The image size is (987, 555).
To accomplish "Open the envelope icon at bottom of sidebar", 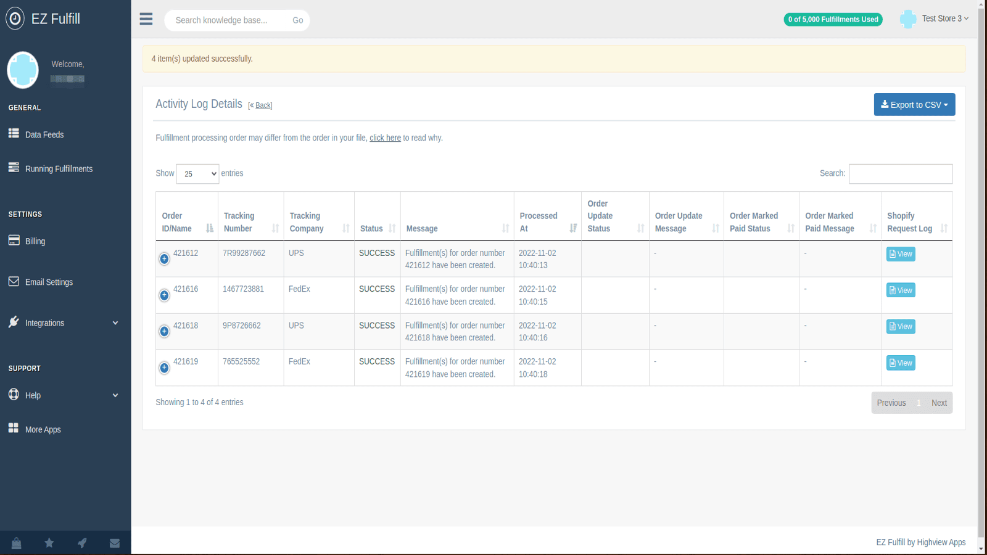I will tap(115, 543).
